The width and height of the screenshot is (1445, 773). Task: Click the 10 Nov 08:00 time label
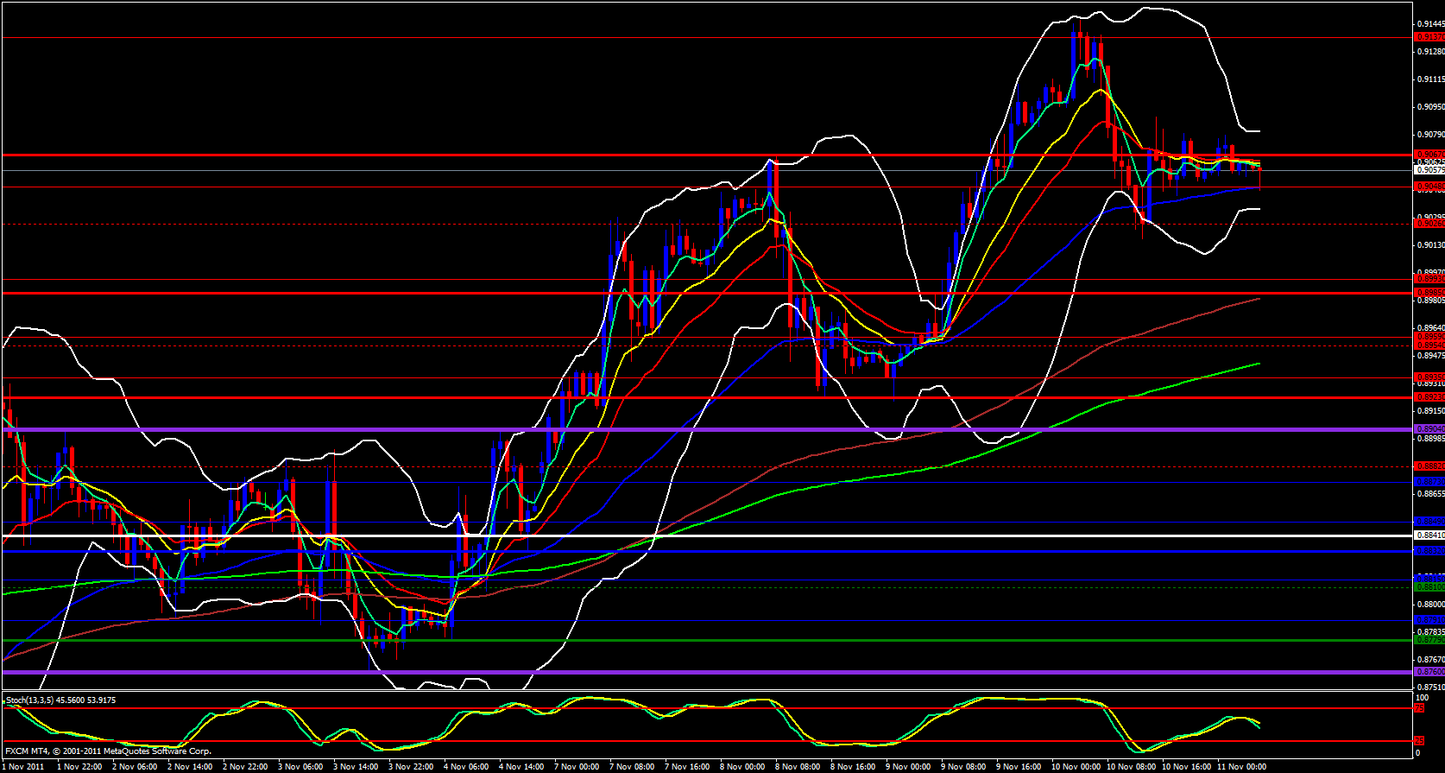click(1129, 766)
